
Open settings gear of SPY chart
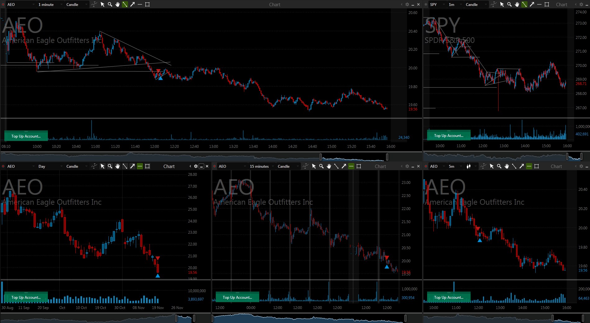pos(581,4)
